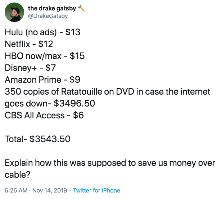
Task: Click the 'Twitter for iPhone' source link
Action: [96, 190]
